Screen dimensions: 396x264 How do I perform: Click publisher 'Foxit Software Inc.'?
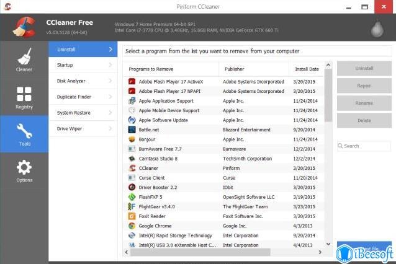pyautogui.click(x=243, y=216)
